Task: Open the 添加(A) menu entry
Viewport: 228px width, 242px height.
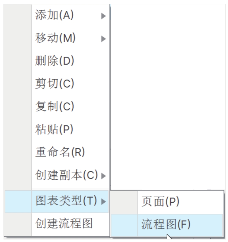Action: (x=54, y=15)
